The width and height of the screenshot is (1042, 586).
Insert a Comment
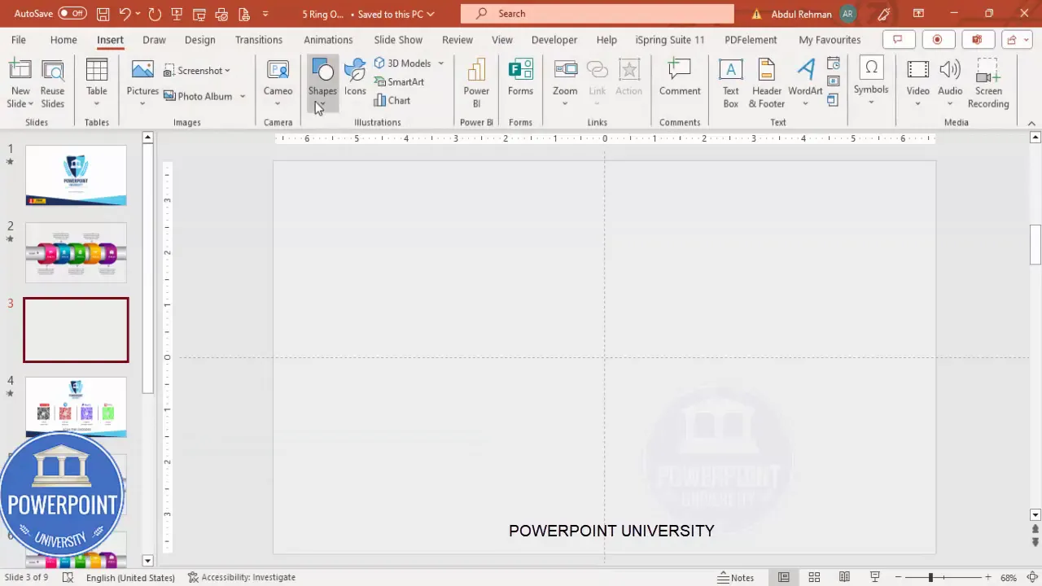tap(680, 78)
